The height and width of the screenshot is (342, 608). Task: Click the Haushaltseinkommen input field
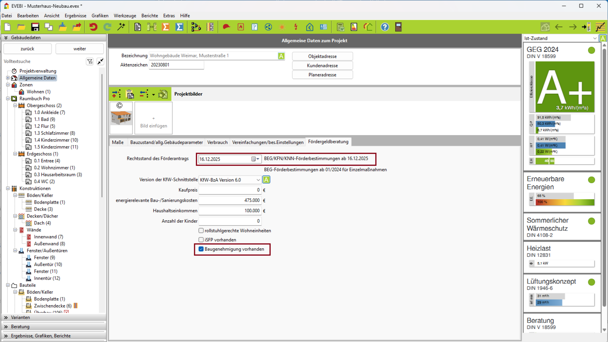coord(230,211)
